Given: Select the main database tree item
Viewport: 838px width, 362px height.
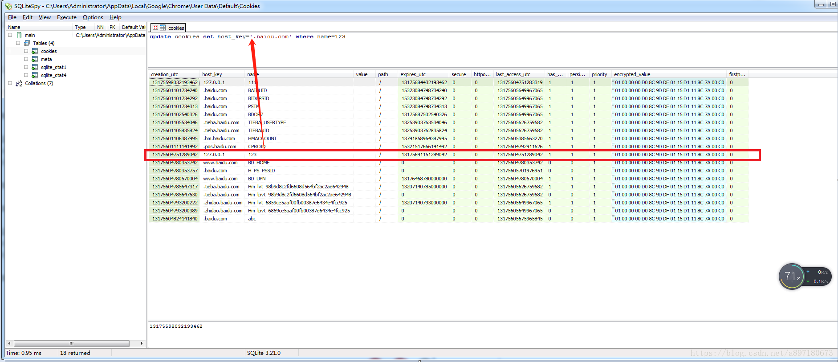Looking at the screenshot, I should (30, 35).
